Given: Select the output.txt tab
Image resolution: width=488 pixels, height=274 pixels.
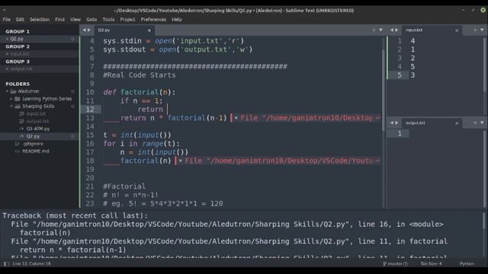Looking at the screenshot, I should point(432,123).
